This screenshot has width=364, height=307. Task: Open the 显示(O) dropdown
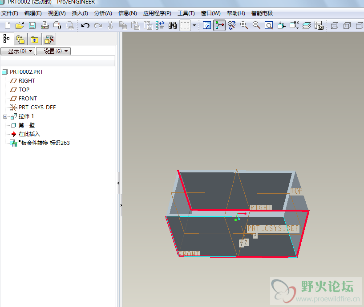tap(18, 51)
